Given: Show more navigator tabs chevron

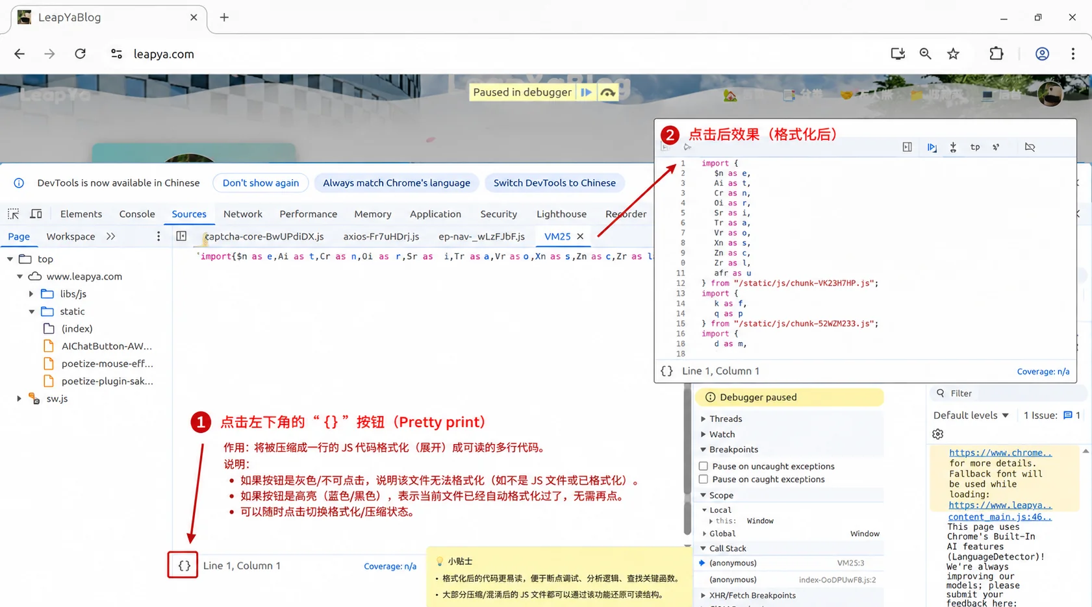Looking at the screenshot, I should [111, 236].
